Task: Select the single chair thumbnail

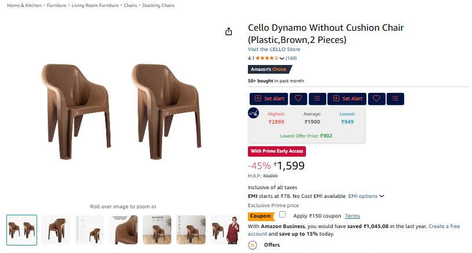Action: 56,230
